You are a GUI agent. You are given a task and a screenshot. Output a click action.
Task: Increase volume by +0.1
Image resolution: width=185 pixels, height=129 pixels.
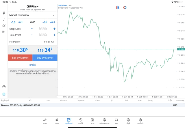(45, 22)
